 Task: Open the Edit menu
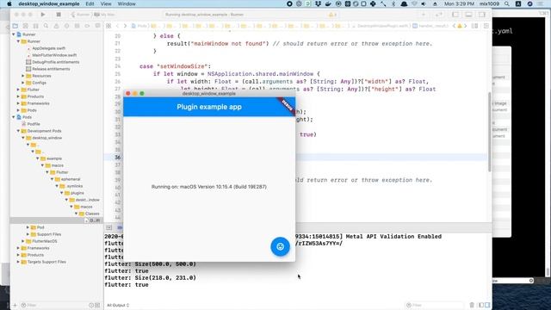coord(90,3)
